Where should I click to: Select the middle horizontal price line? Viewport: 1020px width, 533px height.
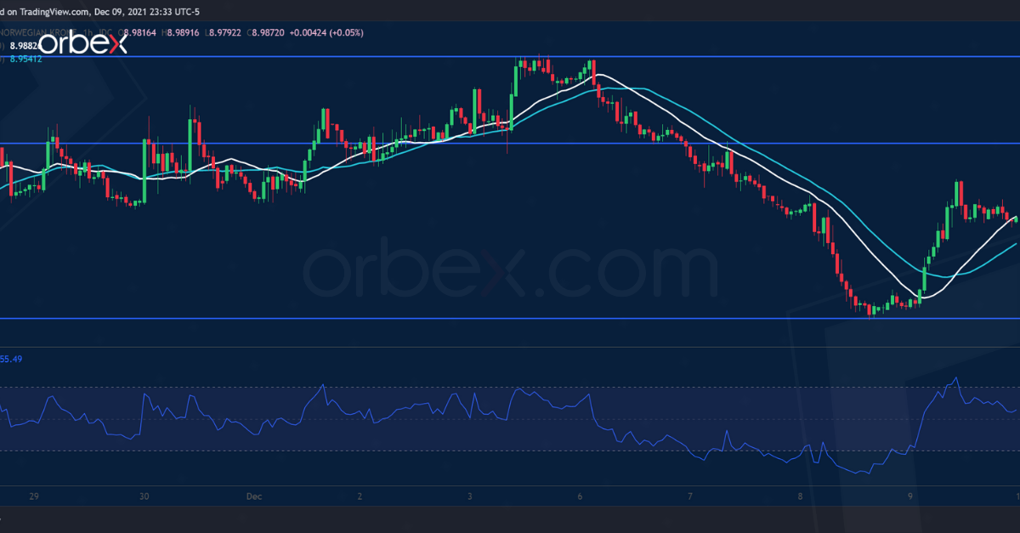[510, 144]
